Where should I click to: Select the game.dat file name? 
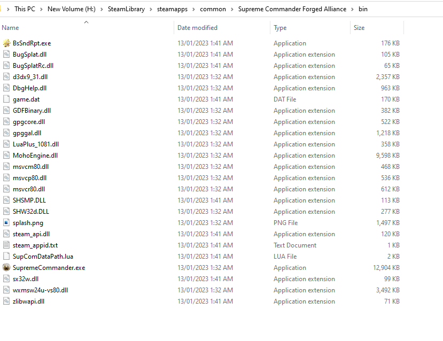[26, 99]
